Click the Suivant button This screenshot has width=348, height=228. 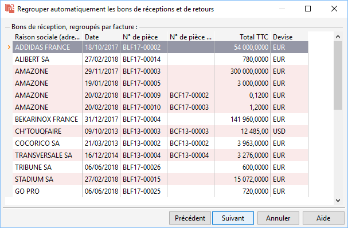[233, 218]
